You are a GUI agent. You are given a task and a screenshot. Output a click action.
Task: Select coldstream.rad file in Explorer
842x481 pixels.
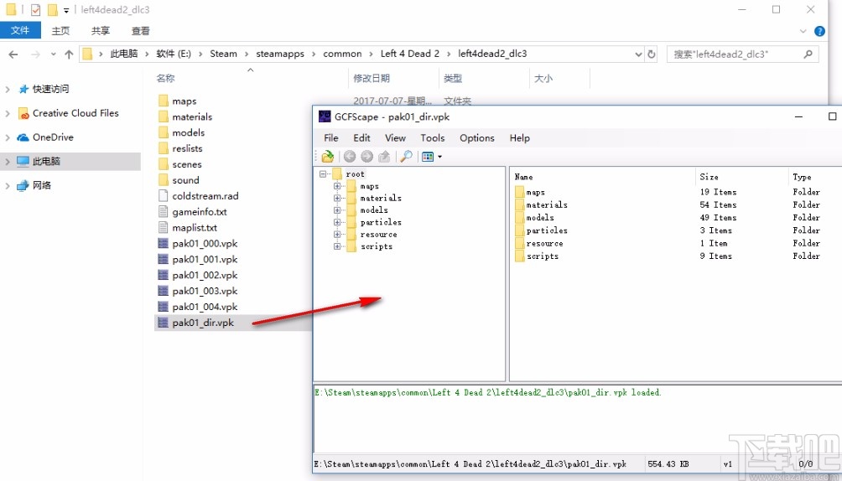point(205,196)
